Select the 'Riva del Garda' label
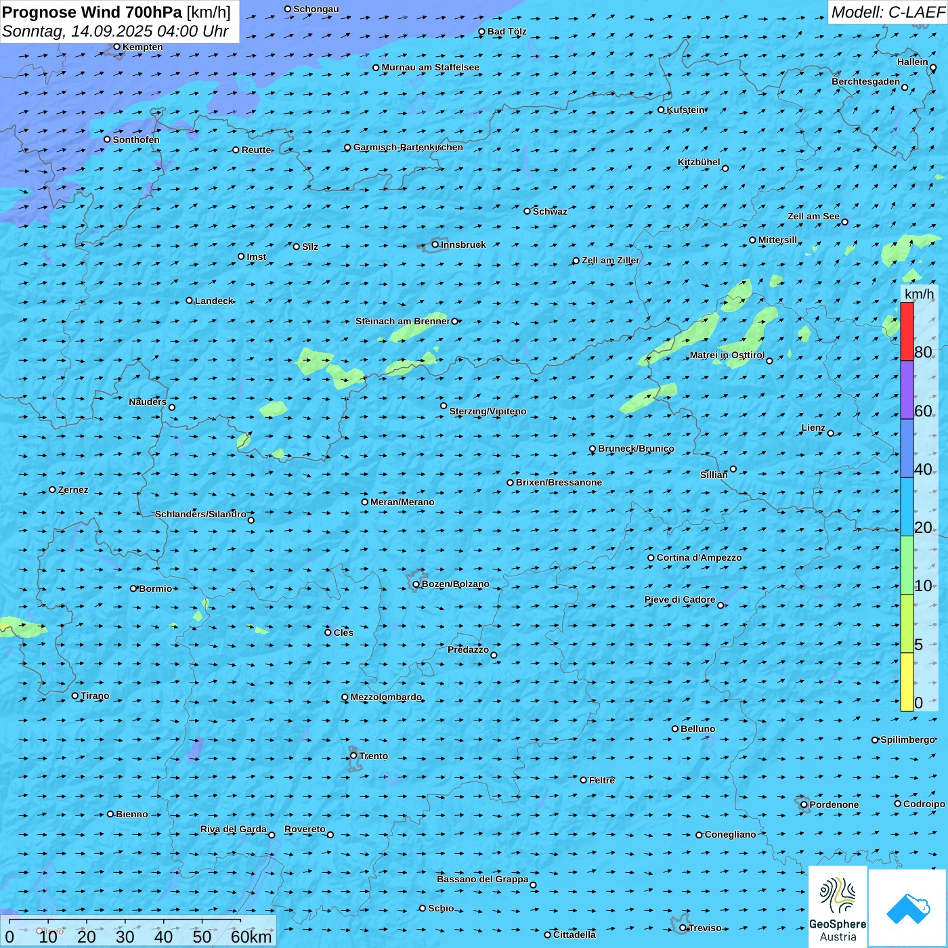This screenshot has height=948, width=948. coord(233,829)
